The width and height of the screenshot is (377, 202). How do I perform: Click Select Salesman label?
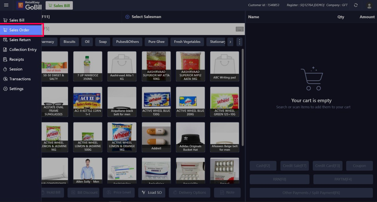(146, 17)
